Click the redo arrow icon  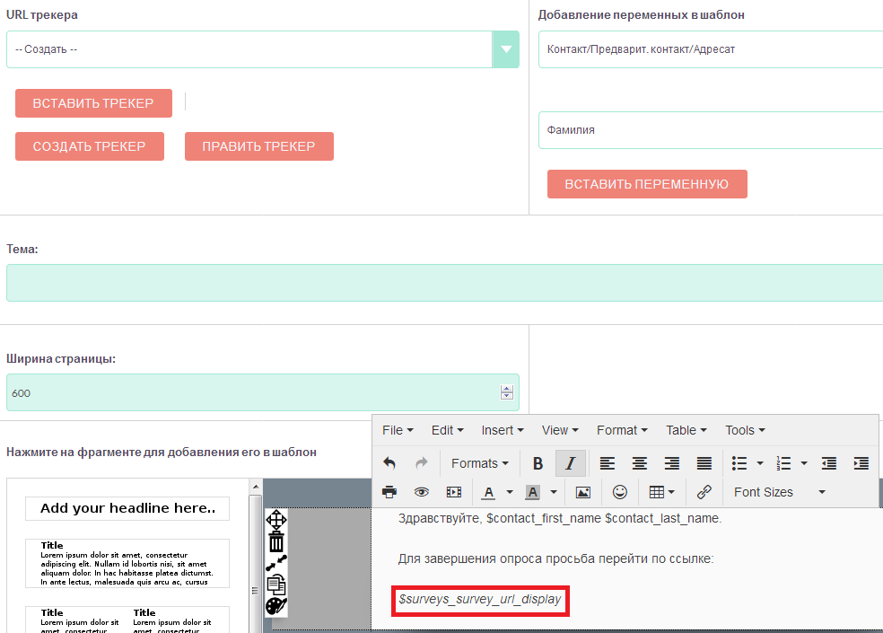pos(421,463)
